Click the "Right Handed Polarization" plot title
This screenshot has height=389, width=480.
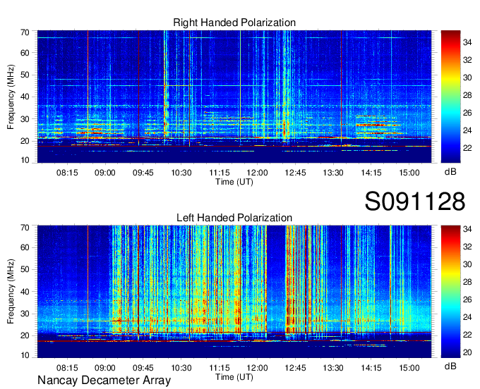click(x=234, y=23)
